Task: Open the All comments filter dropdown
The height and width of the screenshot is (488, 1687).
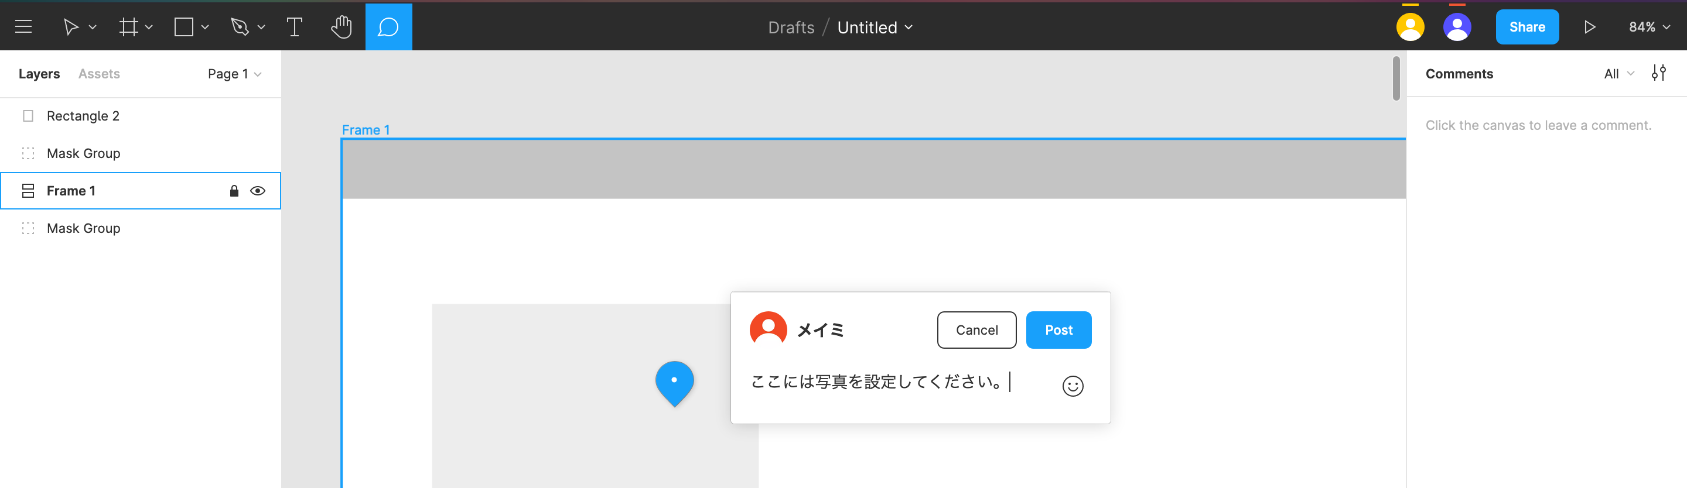Action: [1619, 74]
